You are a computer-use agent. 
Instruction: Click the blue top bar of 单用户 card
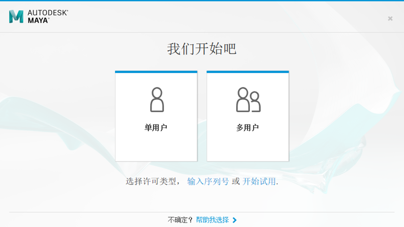156,72
